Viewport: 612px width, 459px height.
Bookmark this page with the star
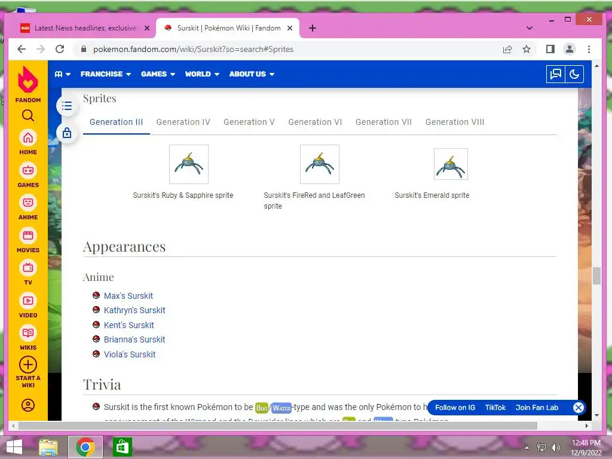coord(527,49)
